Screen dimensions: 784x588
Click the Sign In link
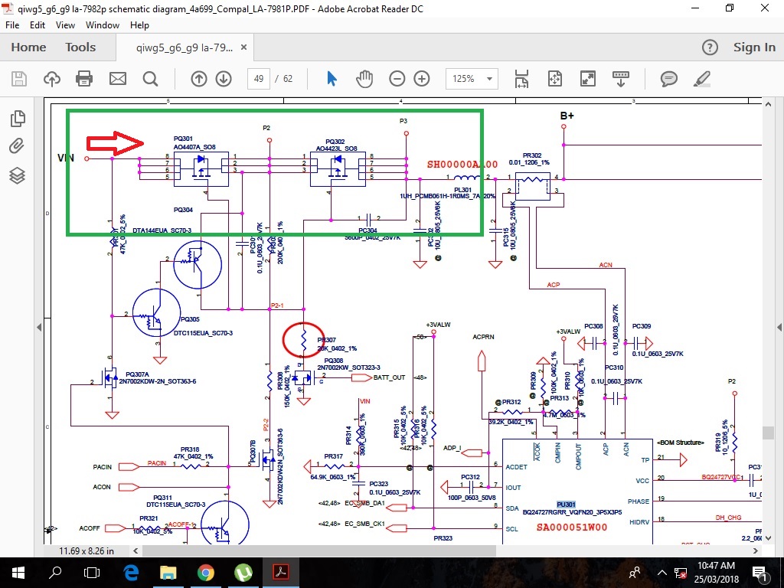tap(754, 47)
